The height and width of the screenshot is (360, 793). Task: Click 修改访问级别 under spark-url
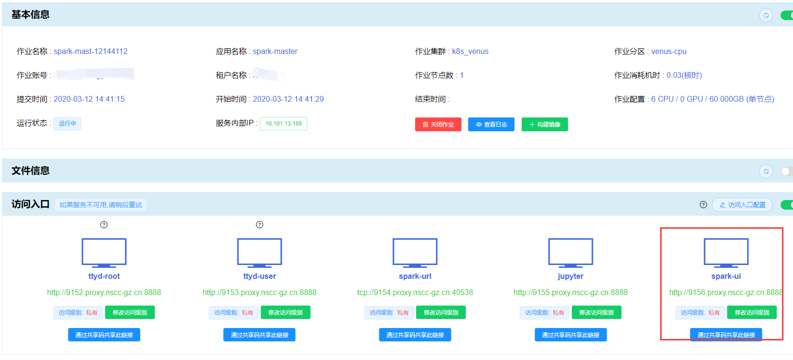coord(440,313)
